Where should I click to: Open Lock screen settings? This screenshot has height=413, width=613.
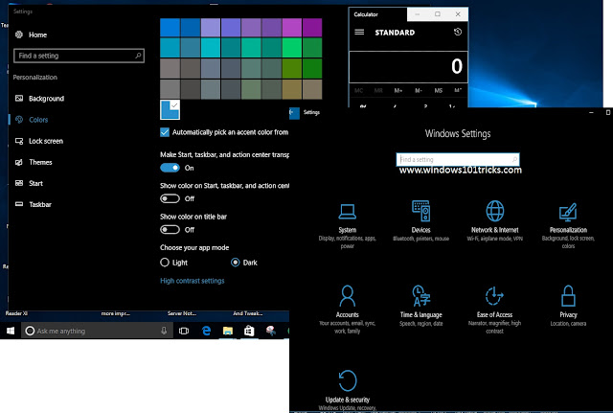pos(38,141)
